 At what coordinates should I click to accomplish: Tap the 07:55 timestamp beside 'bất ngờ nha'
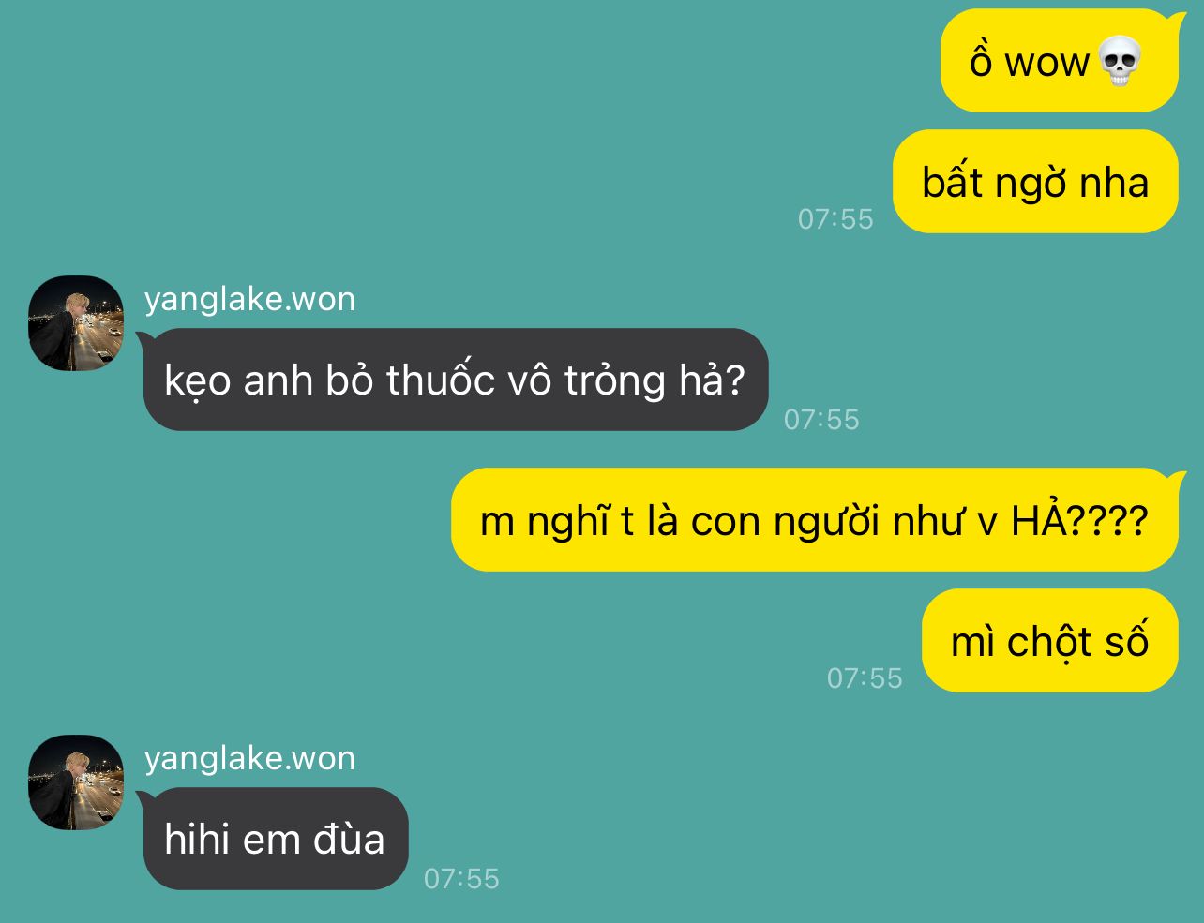pos(835,219)
